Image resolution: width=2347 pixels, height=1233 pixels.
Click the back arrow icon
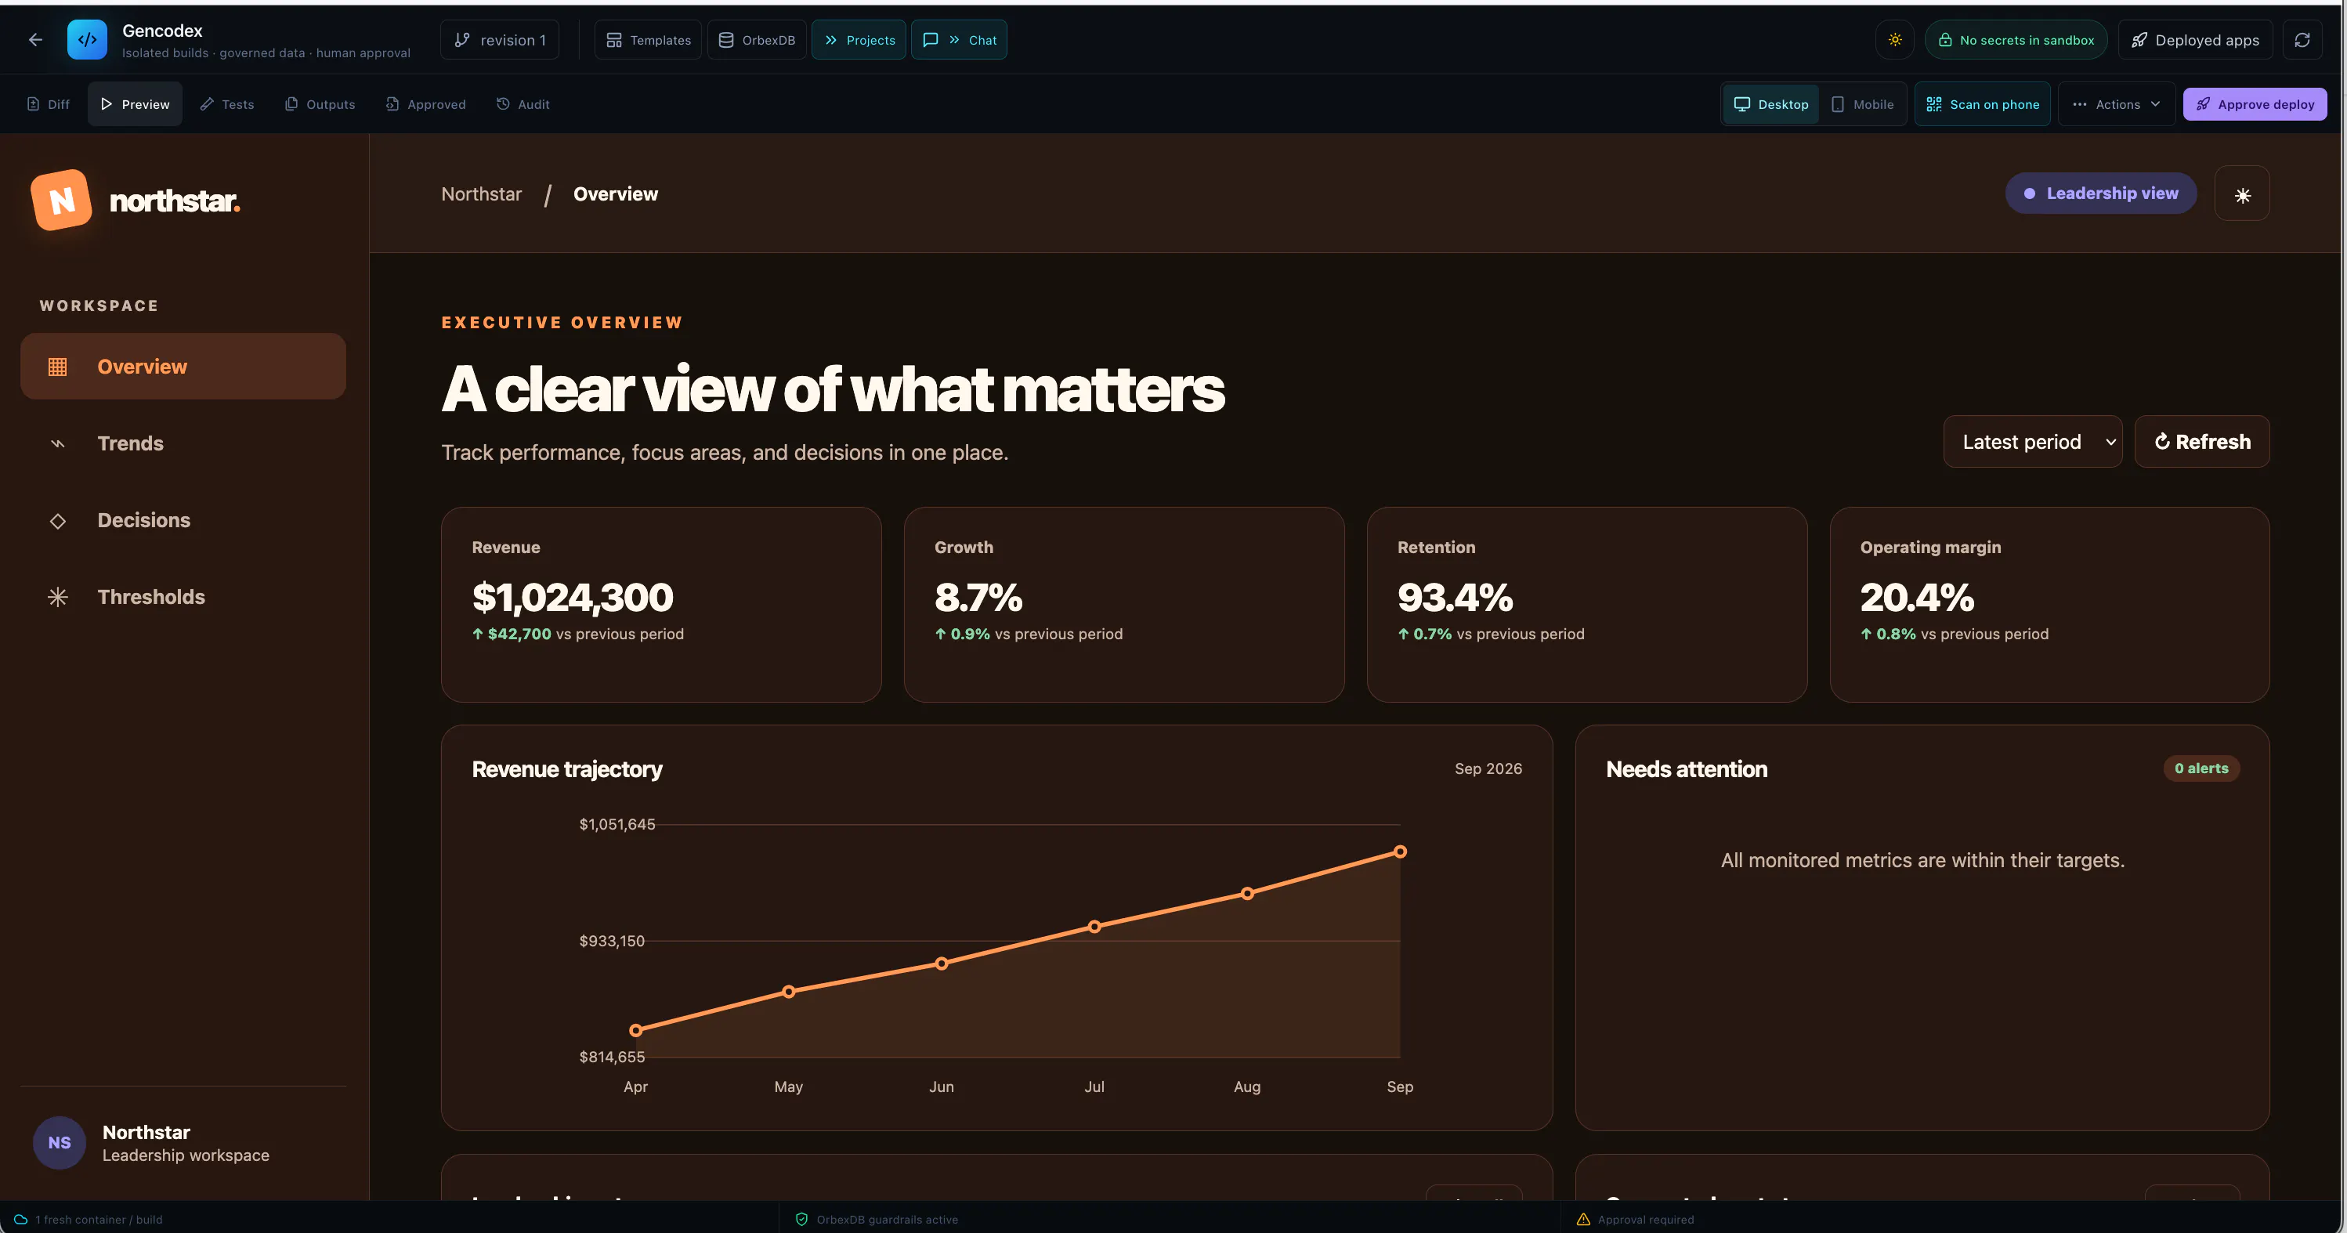coord(35,40)
